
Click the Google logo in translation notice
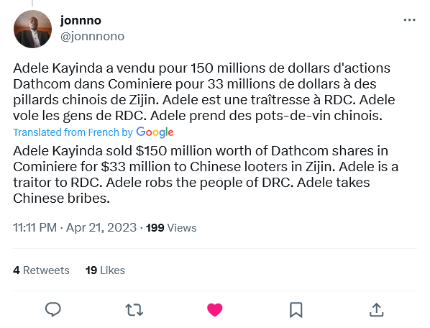[155, 132]
